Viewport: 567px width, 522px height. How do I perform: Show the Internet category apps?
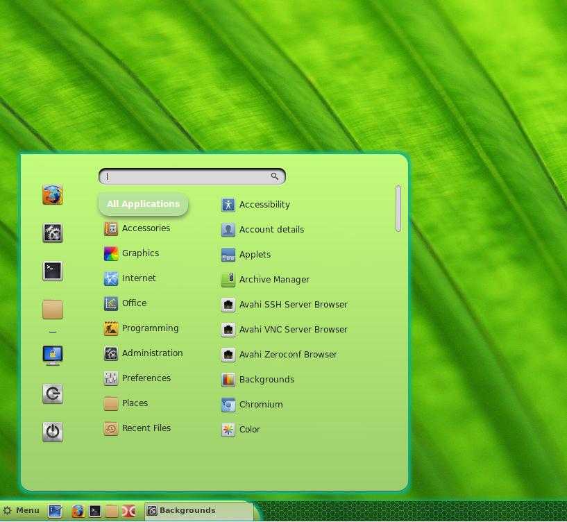pyautogui.click(x=138, y=278)
